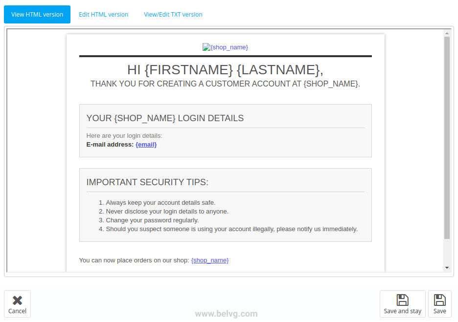
Task: Click the Save button
Action: (x=439, y=304)
